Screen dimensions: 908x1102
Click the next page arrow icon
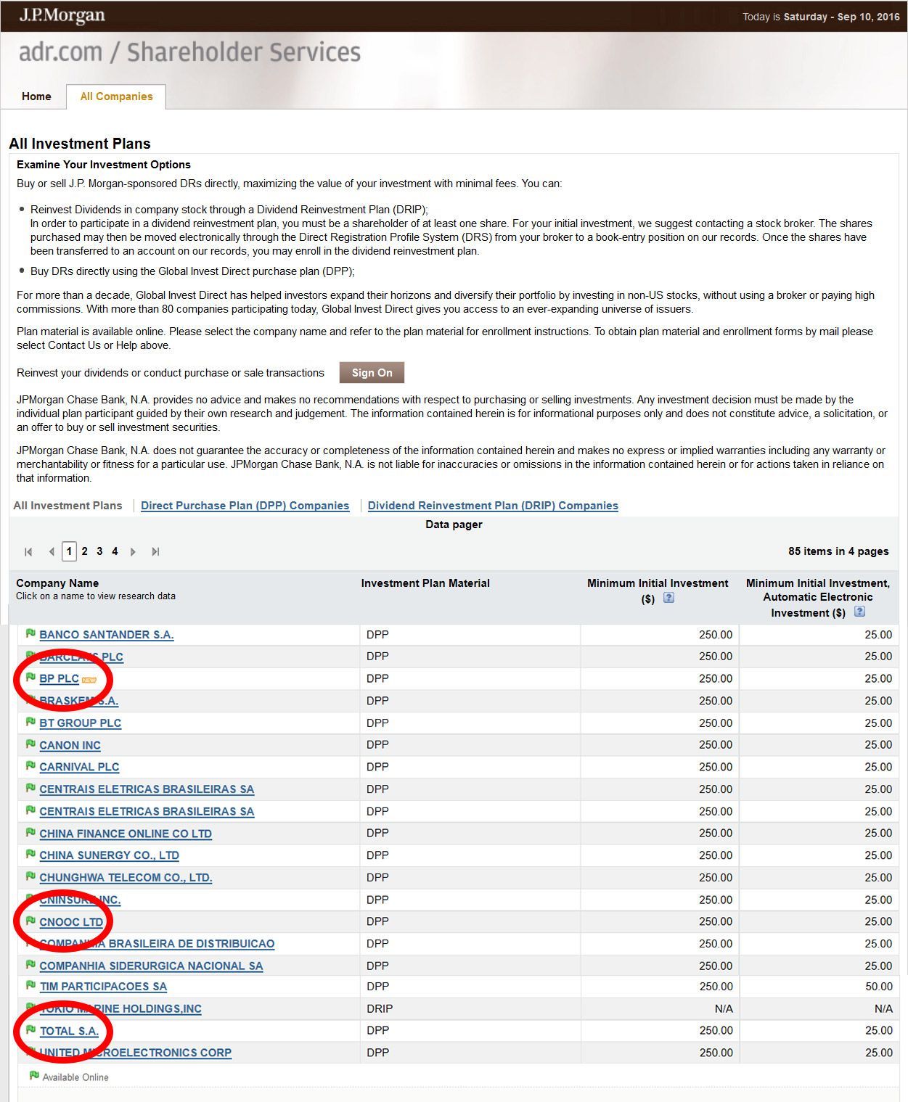click(x=133, y=552)
